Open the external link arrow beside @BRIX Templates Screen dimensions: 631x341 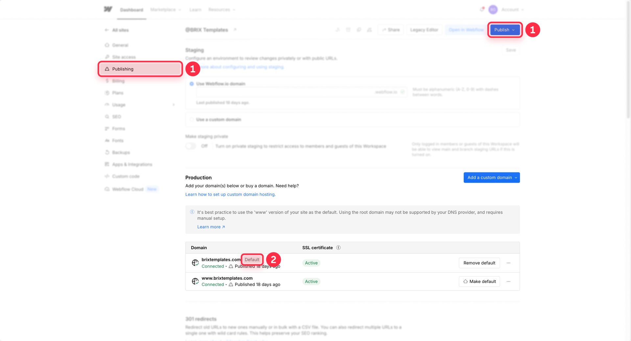click(235, 30)
